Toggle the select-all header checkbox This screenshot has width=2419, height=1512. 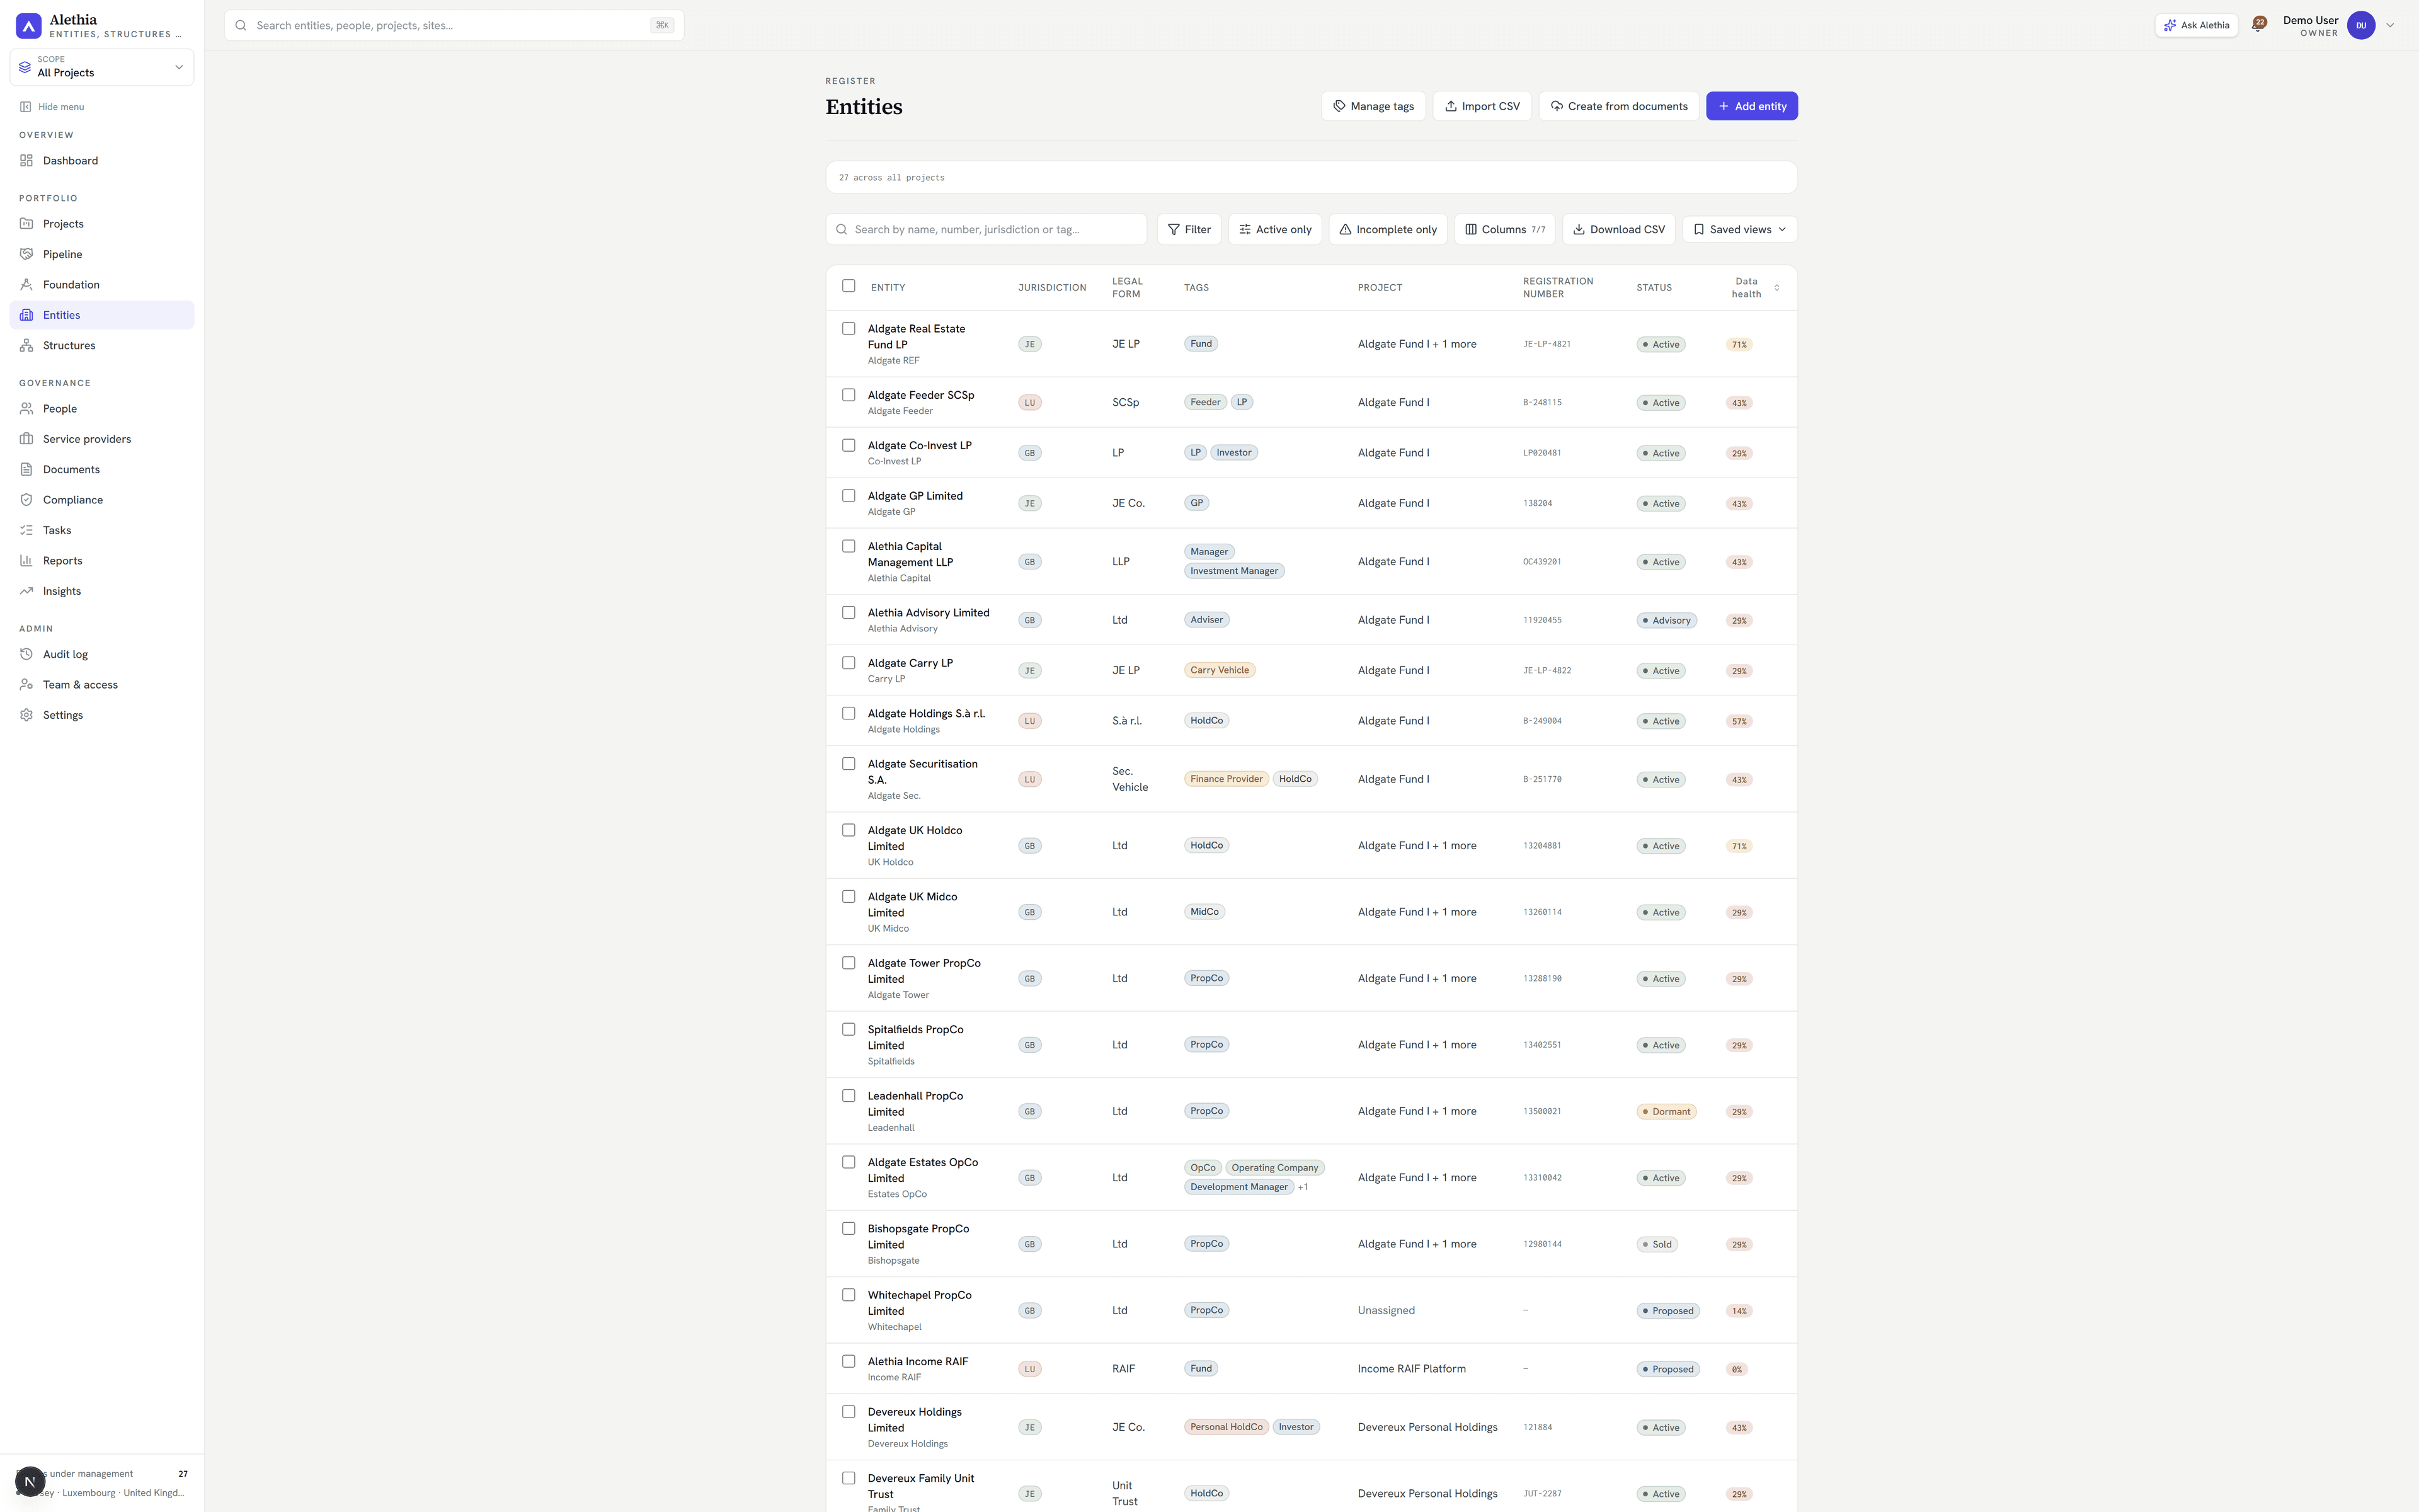(x=849, y=286)
